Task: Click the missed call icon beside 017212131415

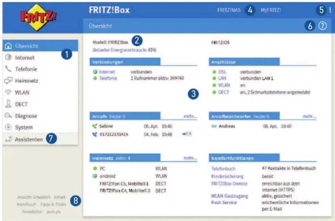Action: [95, 134]
